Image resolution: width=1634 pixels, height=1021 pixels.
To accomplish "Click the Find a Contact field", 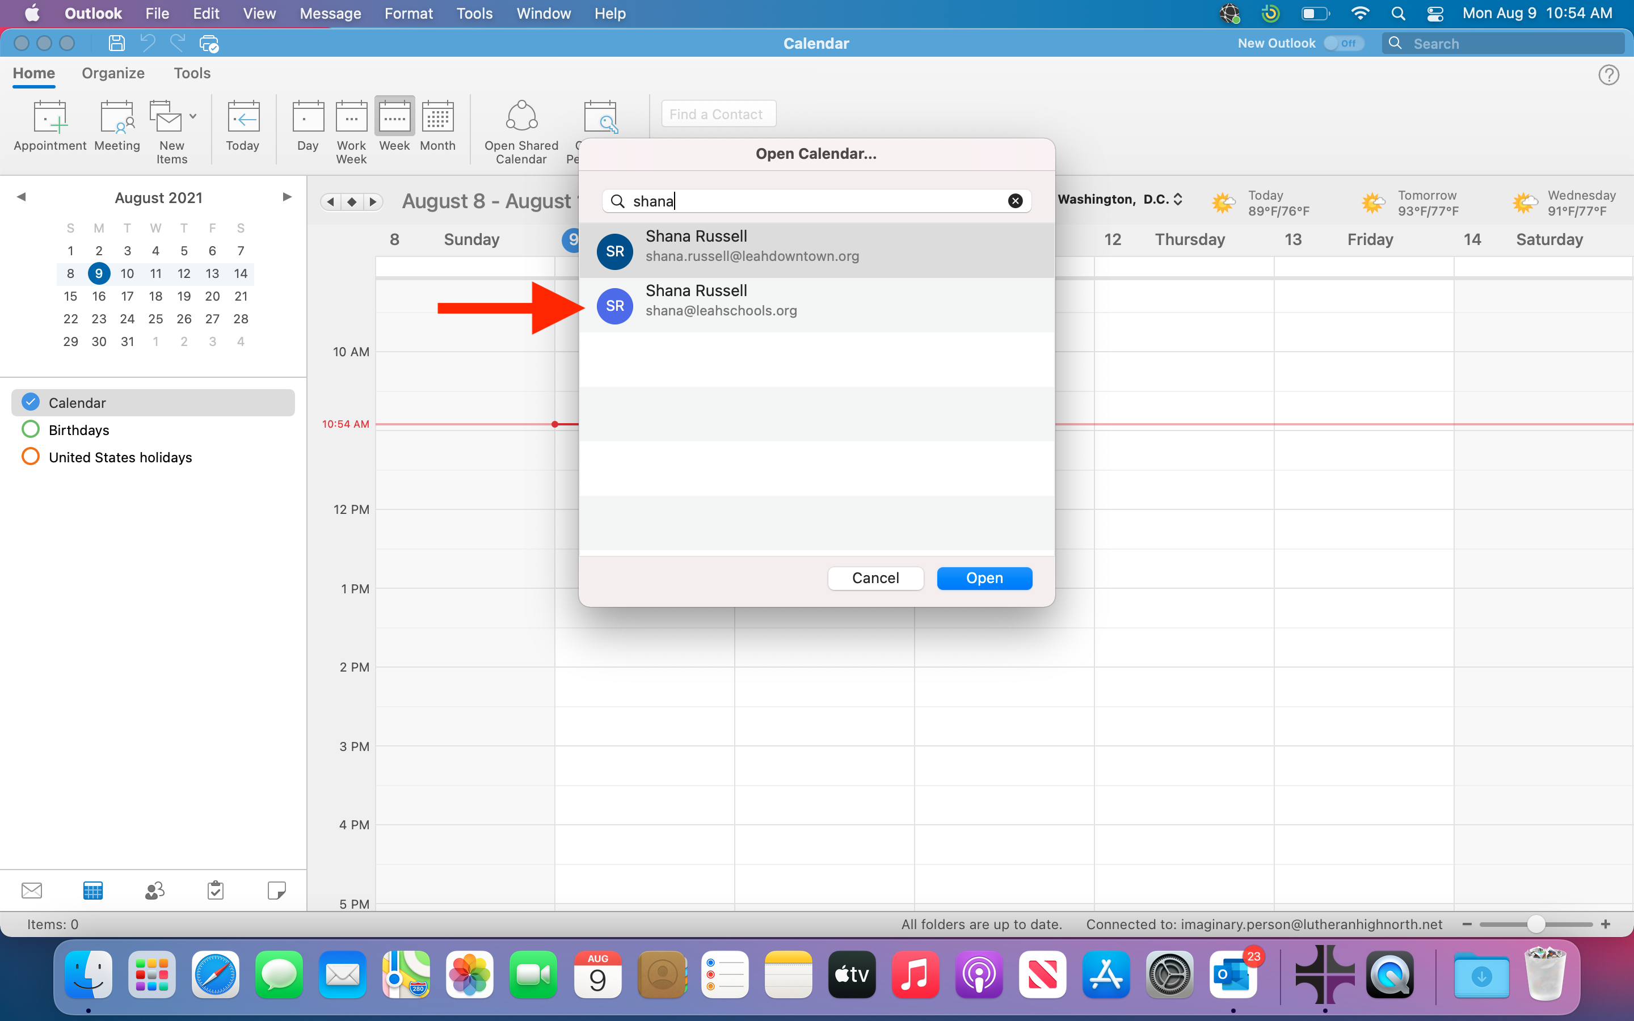I will click(x=718, y=114).
